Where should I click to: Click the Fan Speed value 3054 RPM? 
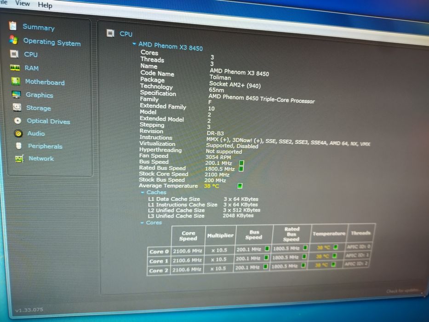[218, 157]
